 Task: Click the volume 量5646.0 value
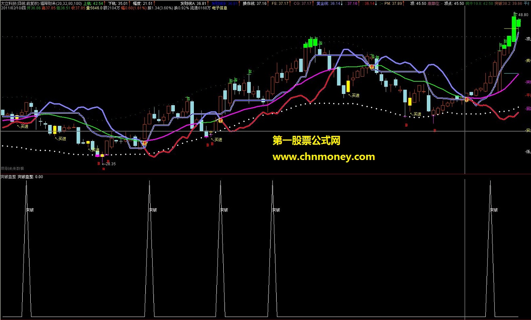click(x=94, y=8)
